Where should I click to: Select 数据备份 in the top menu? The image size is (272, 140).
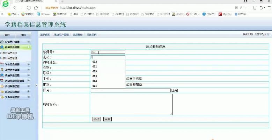[x=78, y=35]
